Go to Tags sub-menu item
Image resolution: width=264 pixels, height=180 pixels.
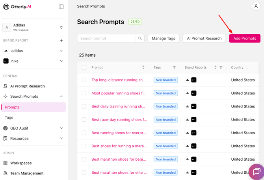pyautogui.click(x=9, y=117)
